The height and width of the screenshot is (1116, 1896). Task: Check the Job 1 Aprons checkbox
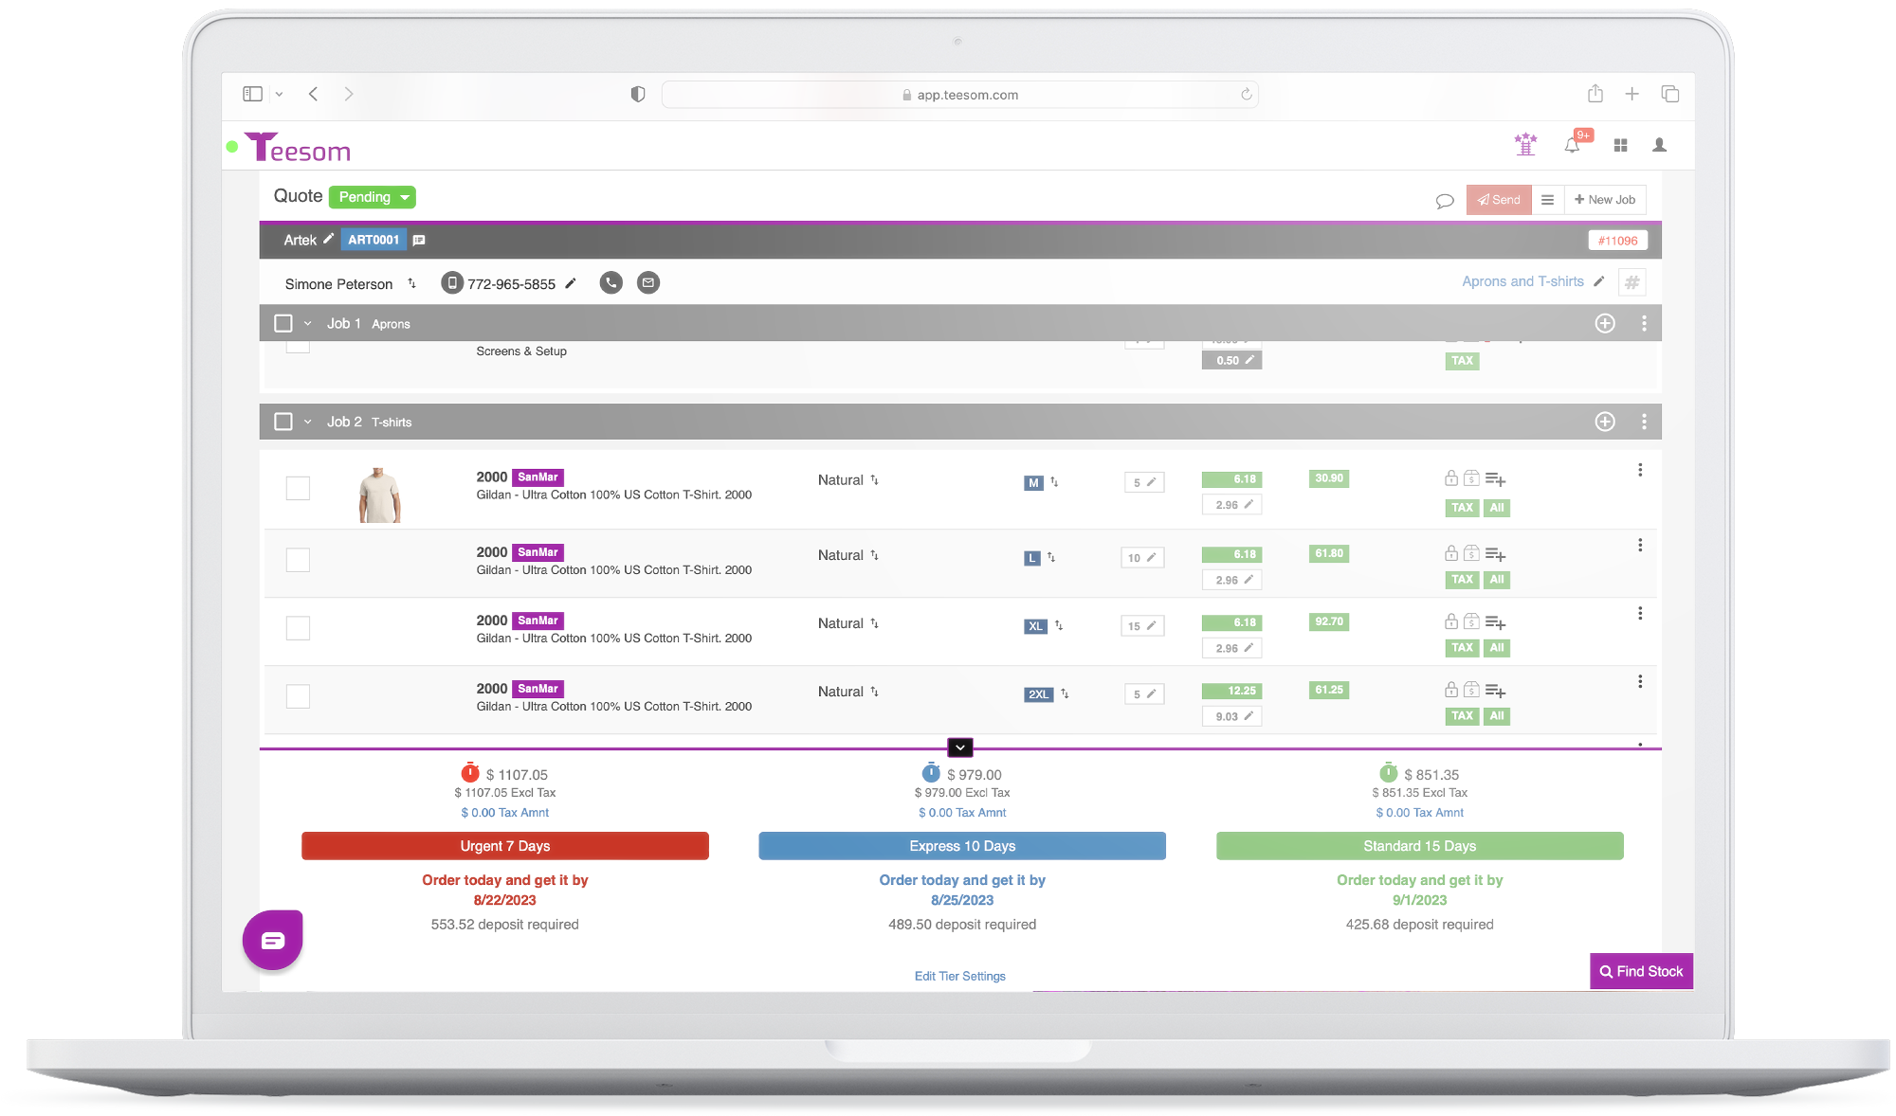pyautogui.click(x=283, y=324)
